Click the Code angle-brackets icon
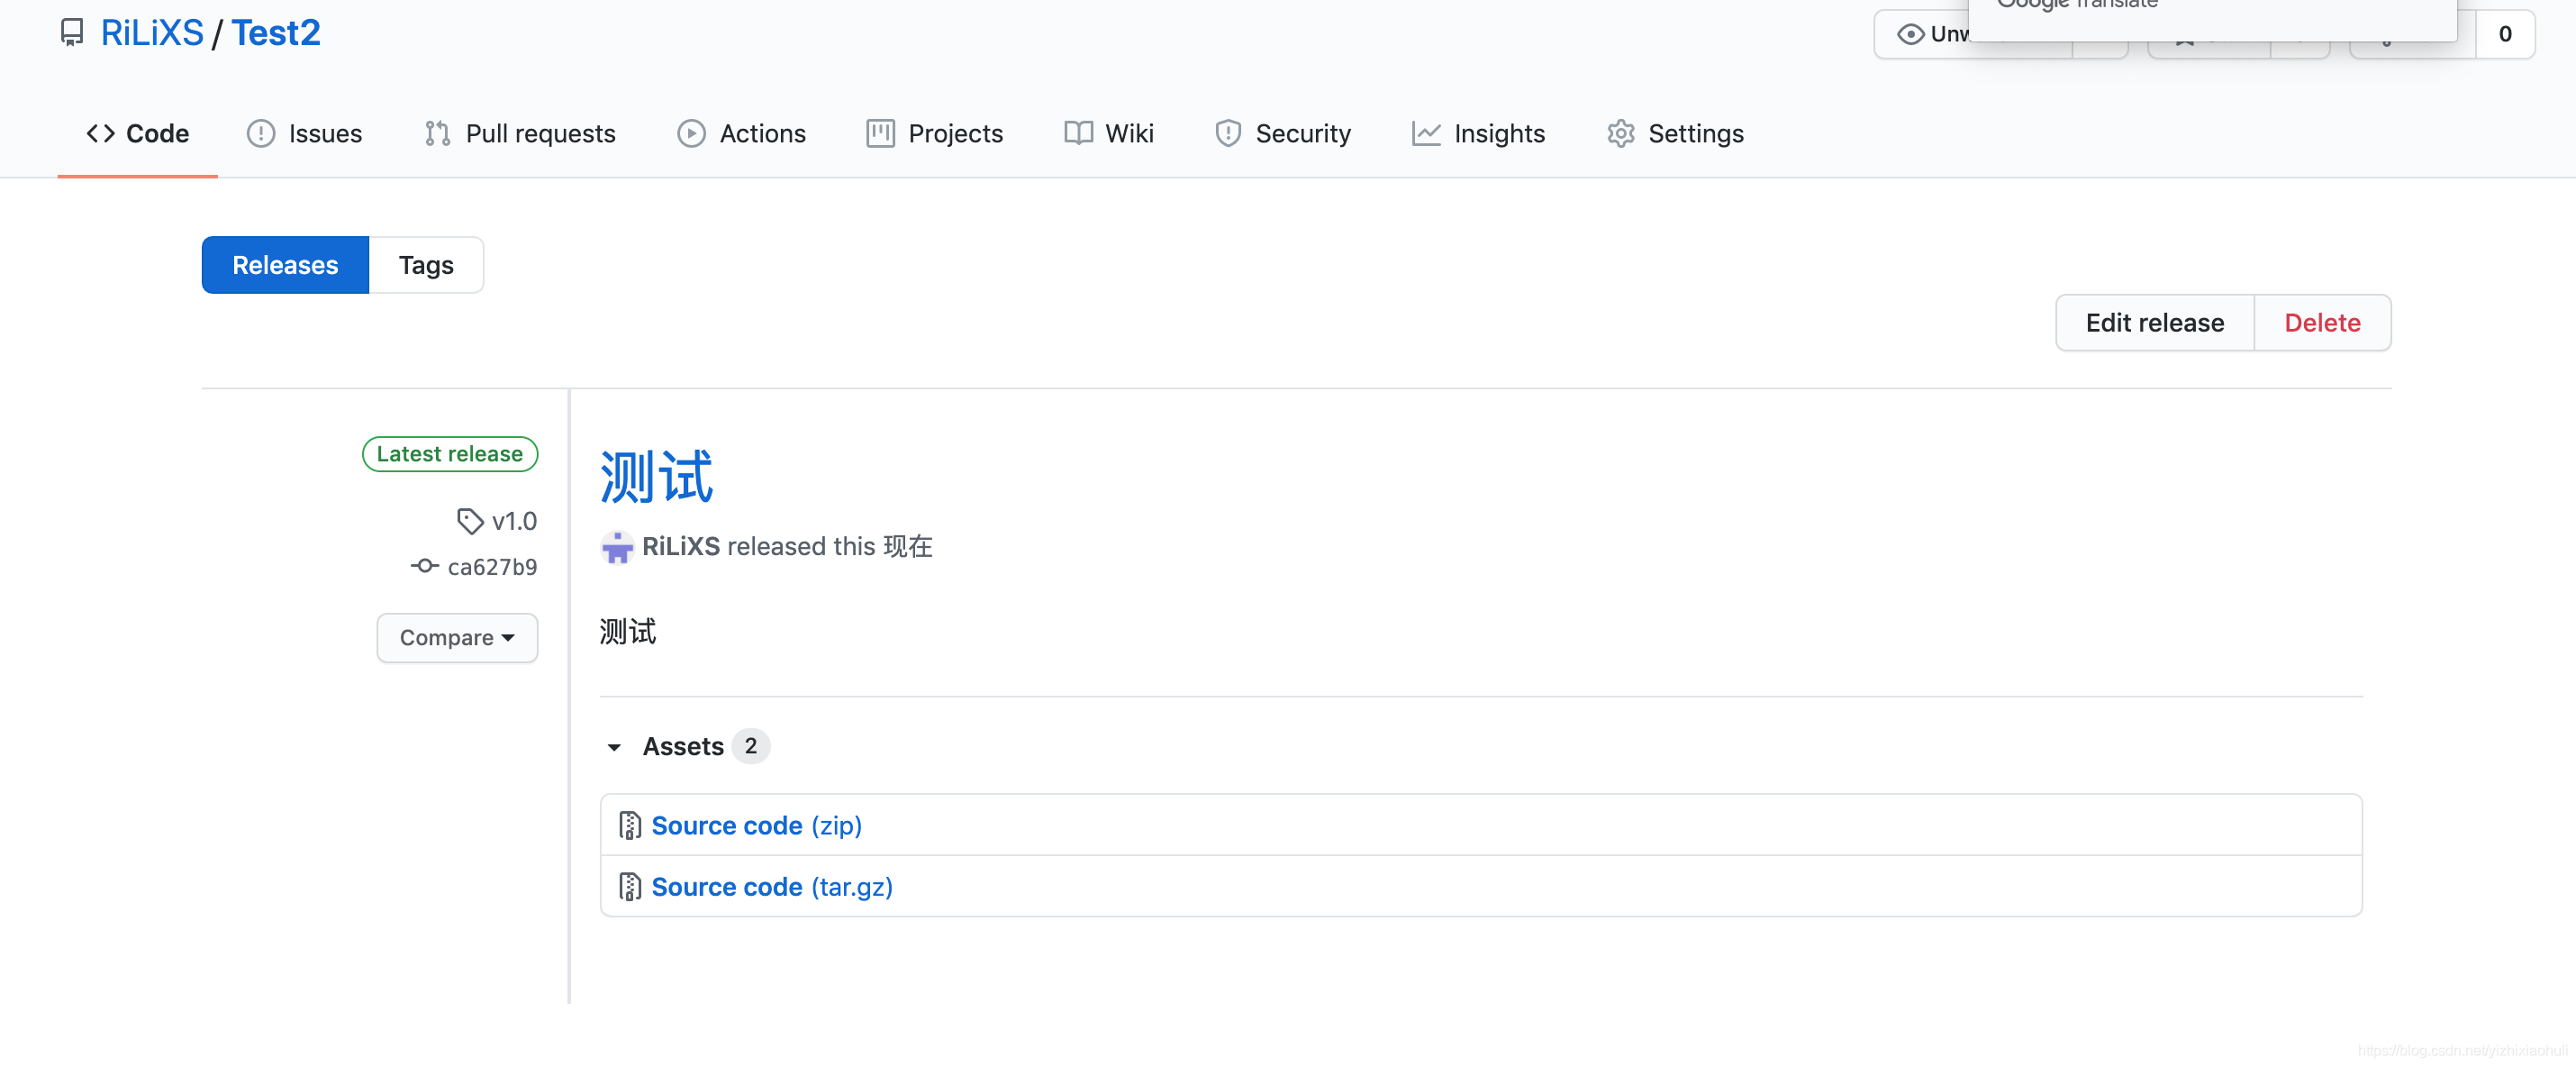2576x1067 pixels. (x=101, y=133)
